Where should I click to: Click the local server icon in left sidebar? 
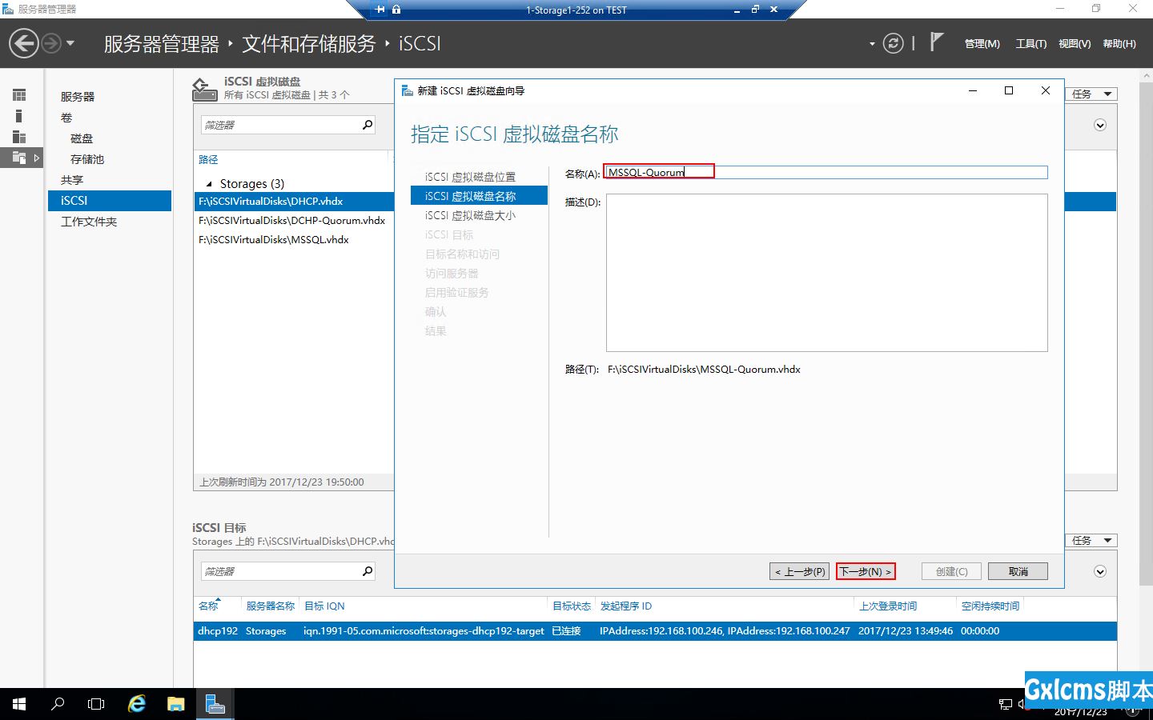pos(19,116)
